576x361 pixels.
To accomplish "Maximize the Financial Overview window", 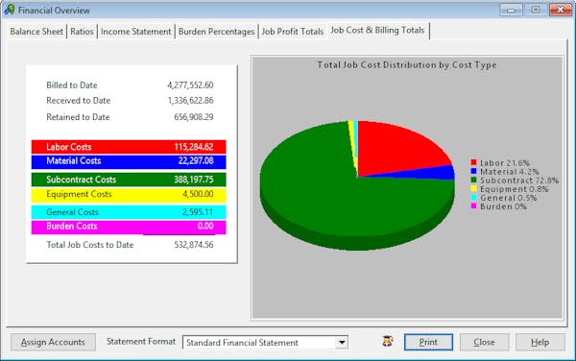I will click(x=536, y=10).
